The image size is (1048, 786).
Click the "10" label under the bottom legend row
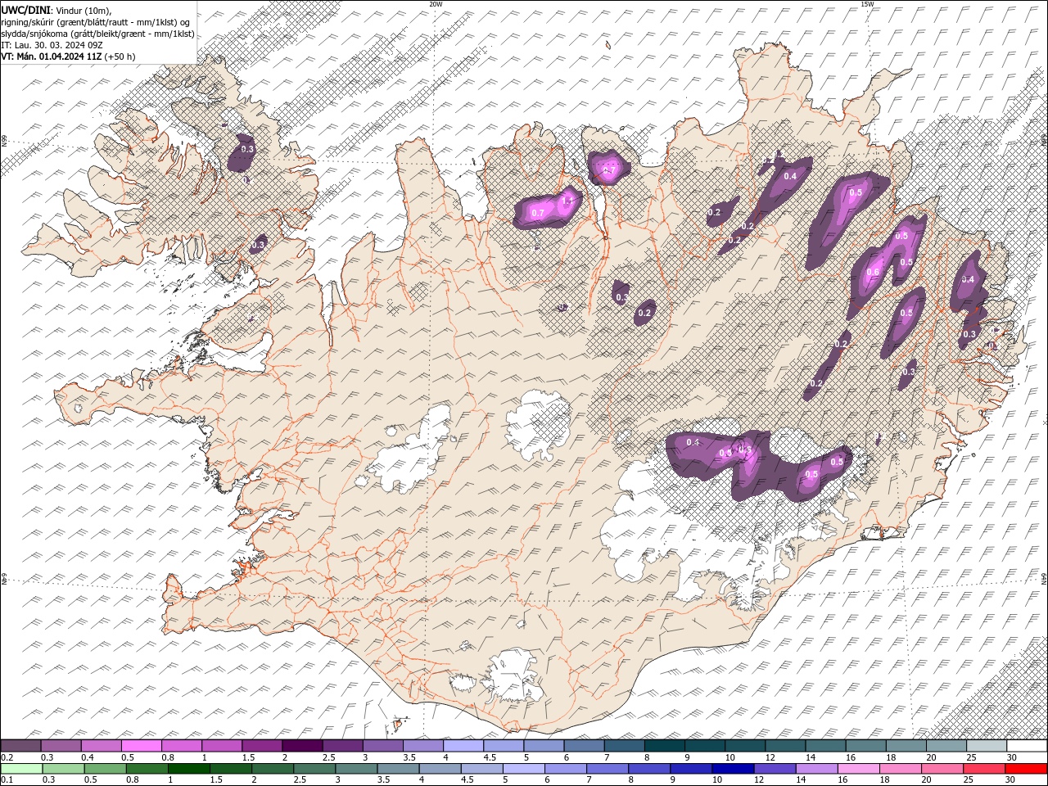[717, 779]
